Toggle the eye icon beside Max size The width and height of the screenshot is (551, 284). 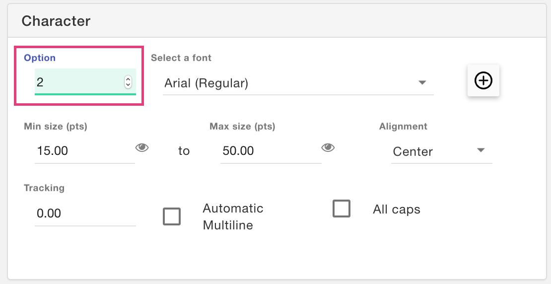[328, 147]
